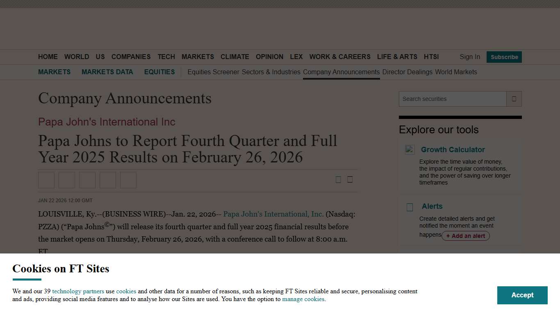Click the Alerts tool icon

pos(409,207)
